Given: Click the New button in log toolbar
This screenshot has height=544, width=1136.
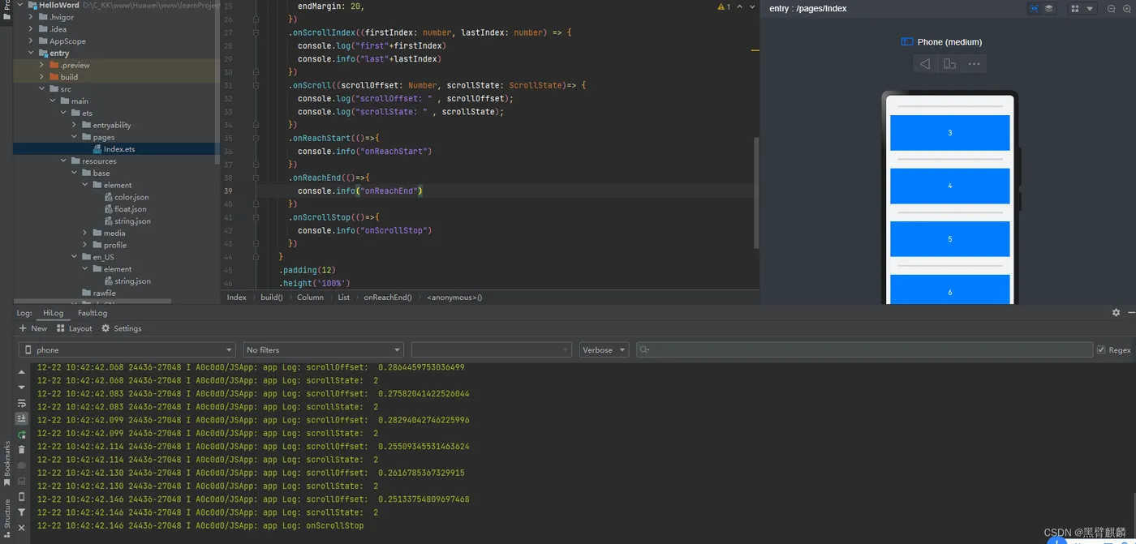Looking at the screenshot, I should click(32, 328).
